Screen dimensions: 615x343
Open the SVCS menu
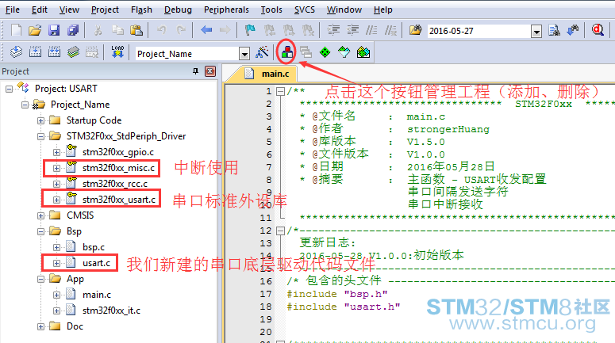pyautogui.click(x=305, y=10)
